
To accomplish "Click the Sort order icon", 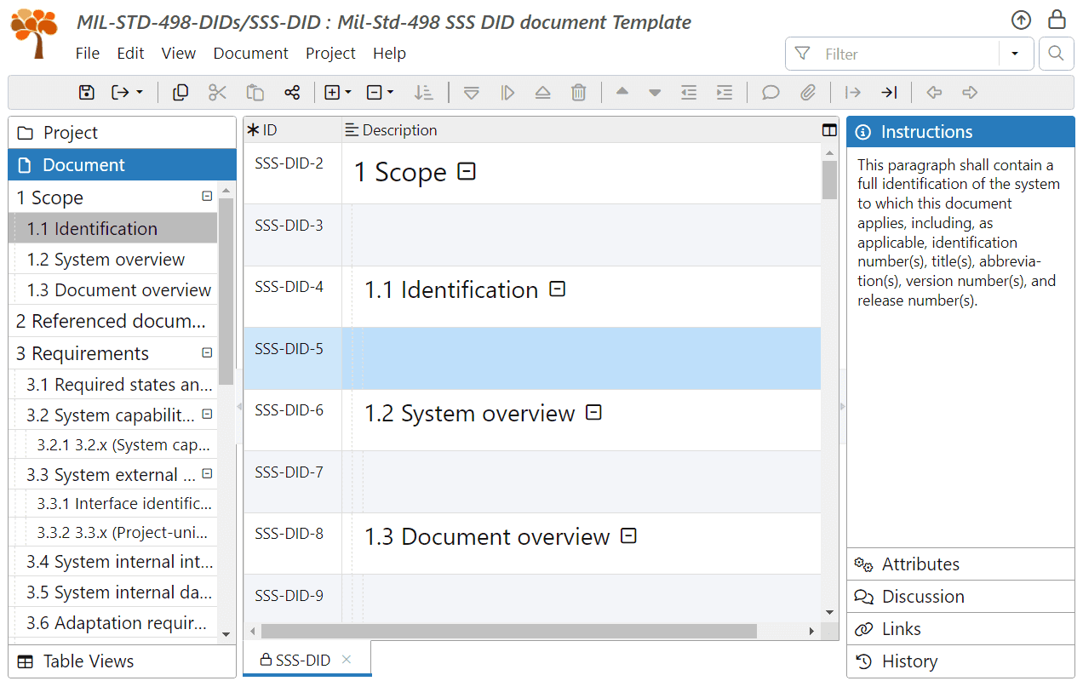I will (423, 93).
